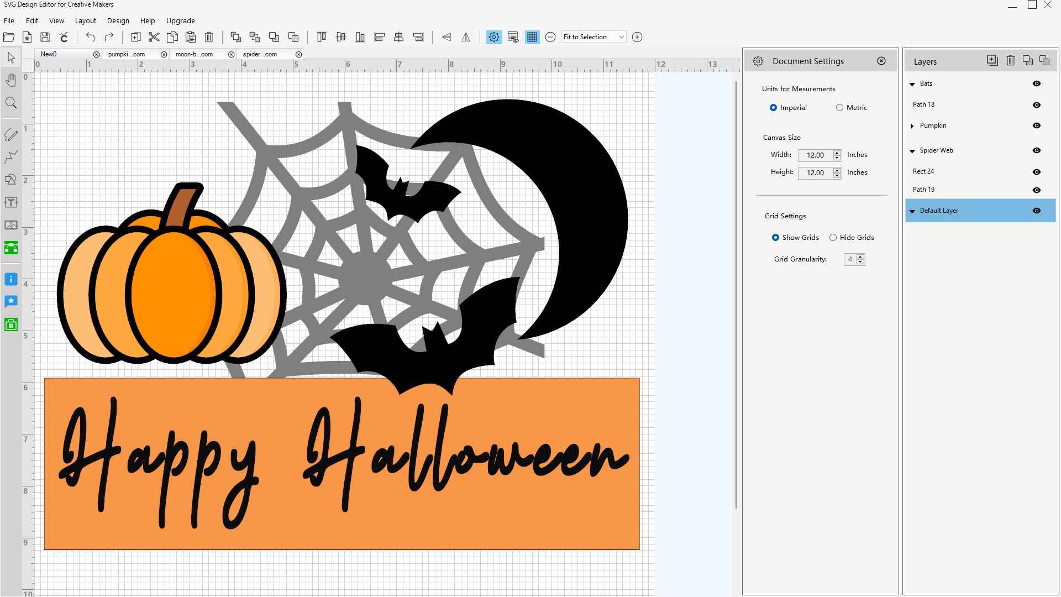Select the hand Pan tool

click(10, 80)
